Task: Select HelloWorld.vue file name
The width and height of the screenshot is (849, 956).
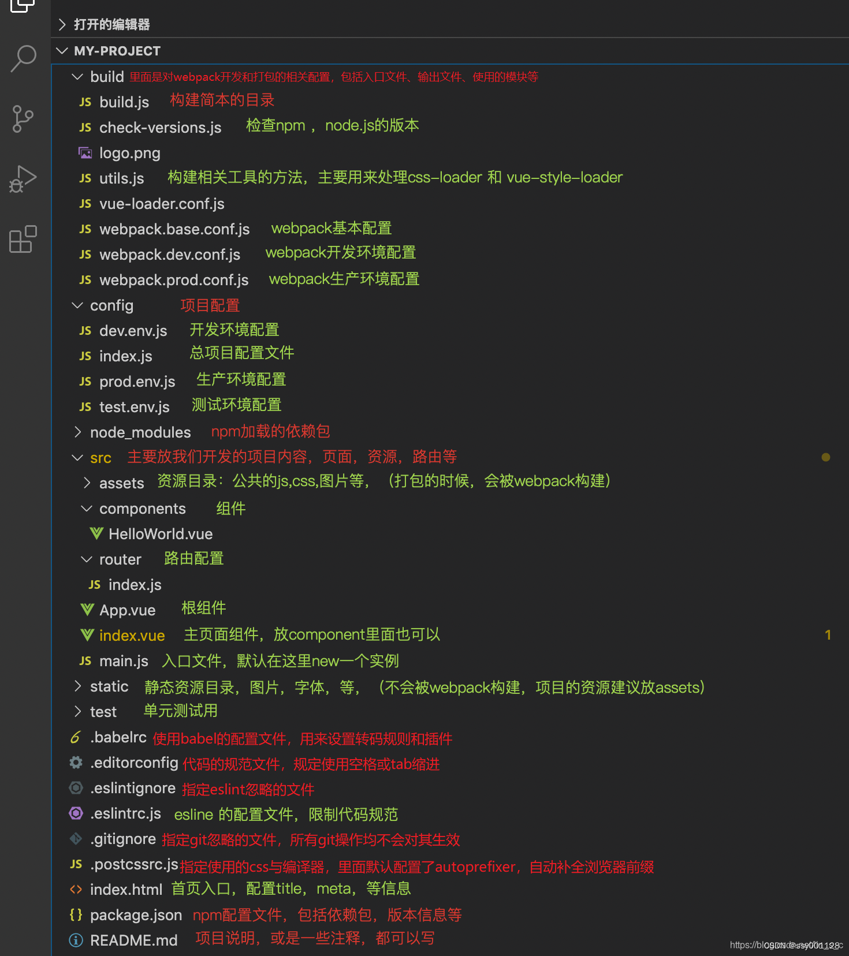Action: 161,534
